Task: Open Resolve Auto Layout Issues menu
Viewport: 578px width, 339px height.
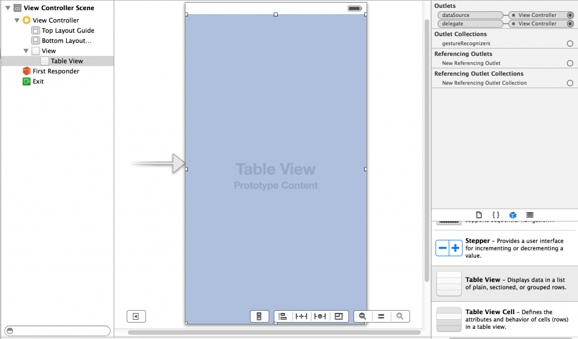Action: (320, 316)
